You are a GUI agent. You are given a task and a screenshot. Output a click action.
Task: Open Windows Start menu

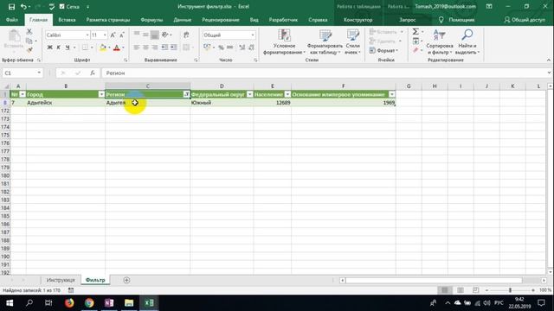(10, 303)
